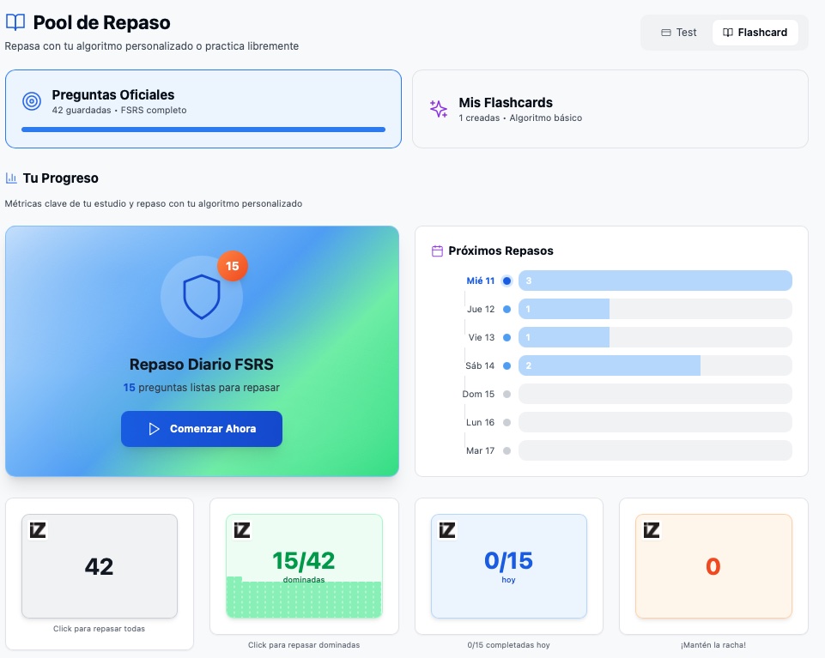Open the 42 total questions card

coord(100,566)
